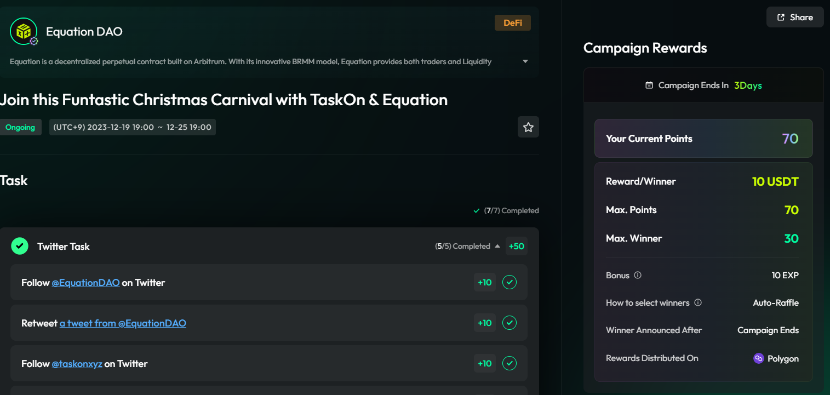Click the Share button
This screenshot has height=395, width=830.
click(795, 18)
